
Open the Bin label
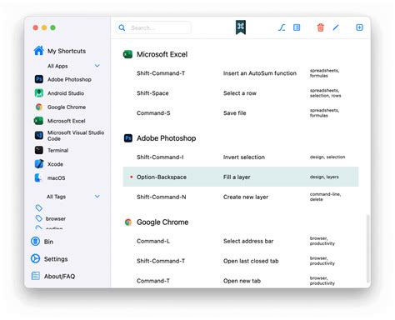[48, 242]
